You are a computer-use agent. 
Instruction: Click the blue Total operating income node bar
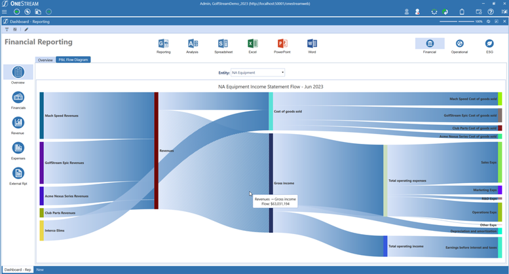coord(385,246)
